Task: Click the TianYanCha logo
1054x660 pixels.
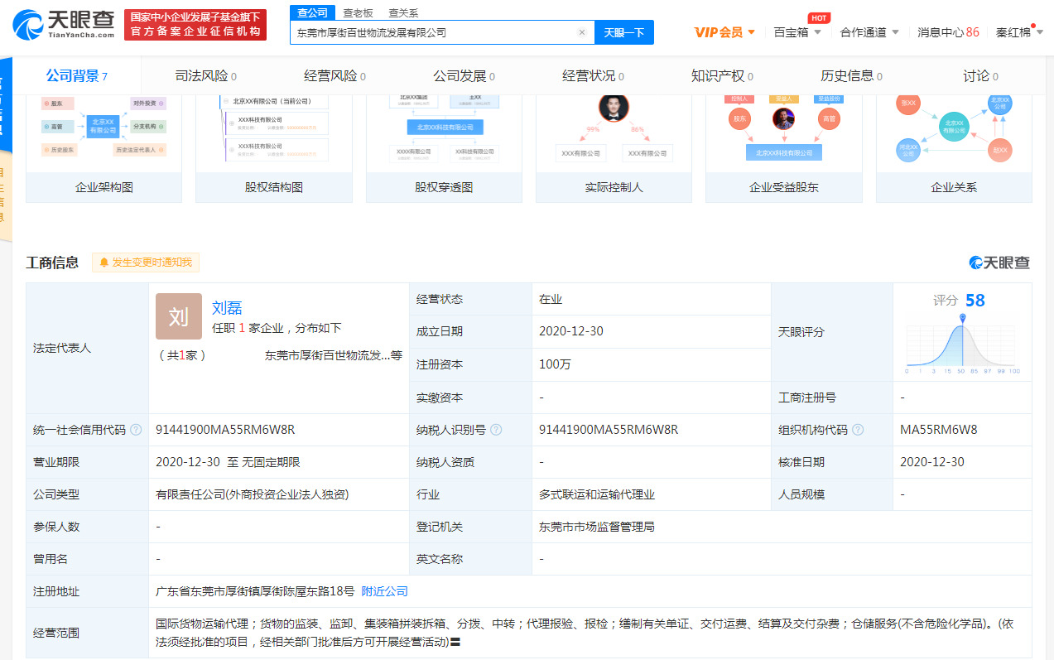Action: (64, 25)
